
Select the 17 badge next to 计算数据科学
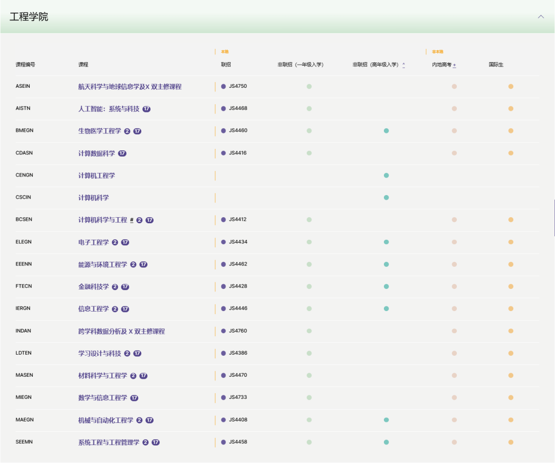point(122,153)
